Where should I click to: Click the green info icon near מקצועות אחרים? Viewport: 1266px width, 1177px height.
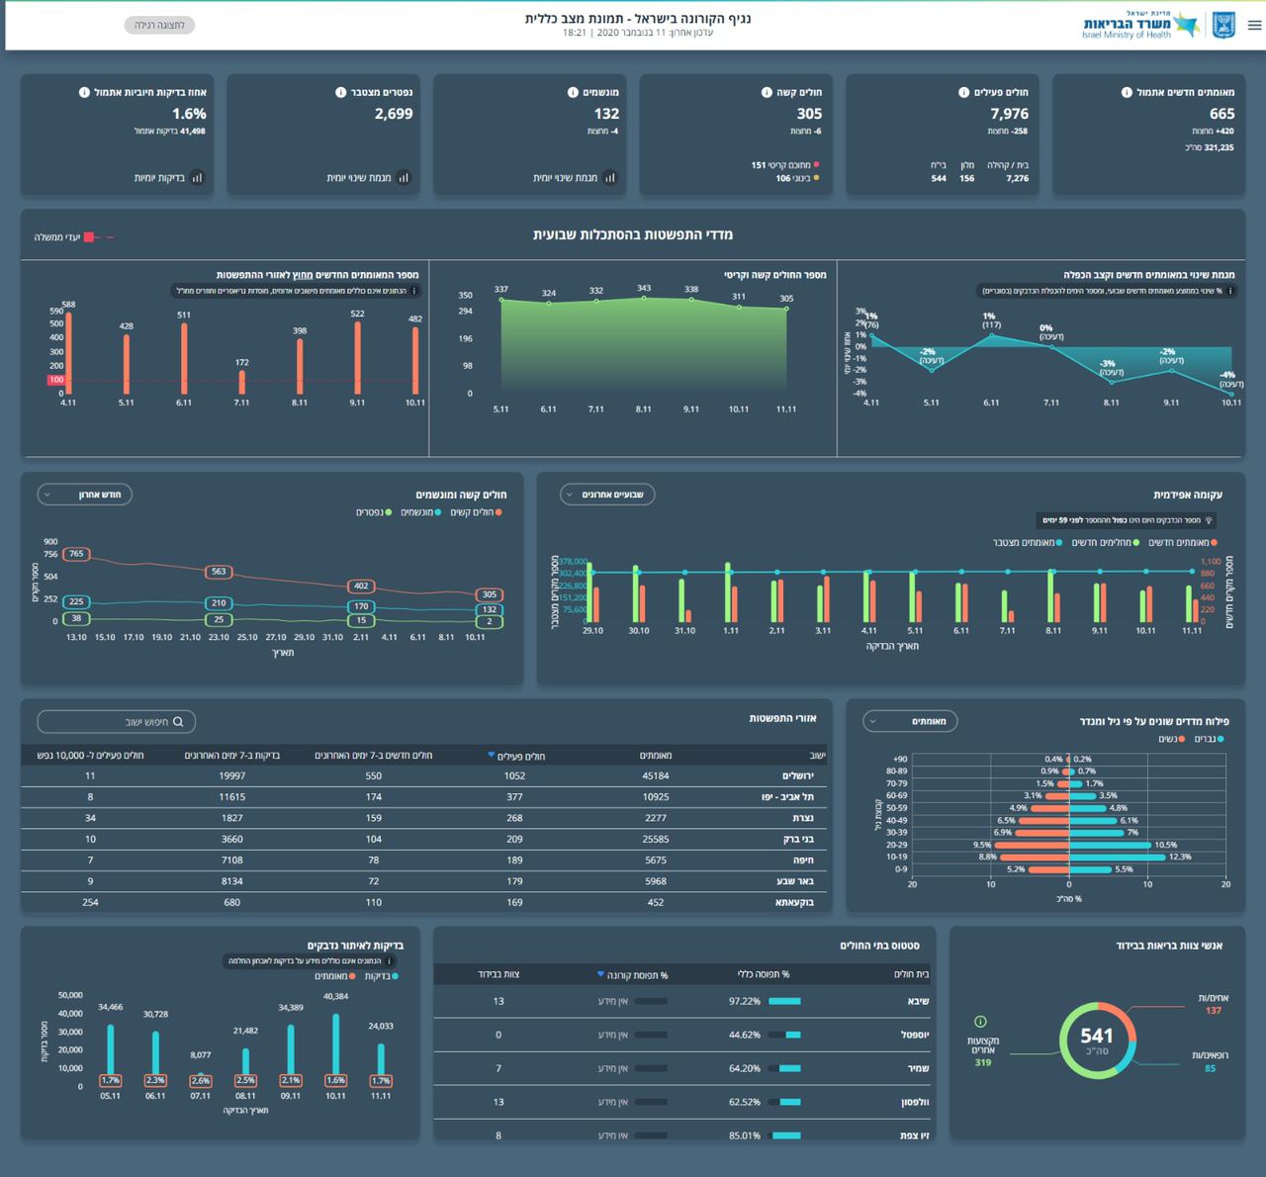pos(980,1022)
